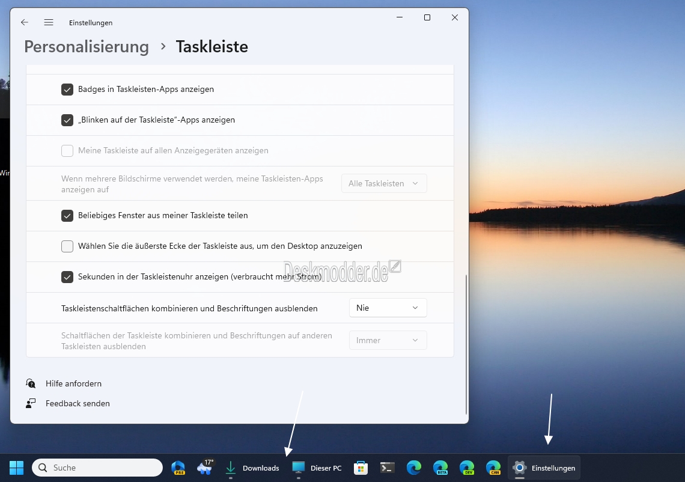Open the "Alle Taskleisten" dropdown
685x482 pixels.
tap(384, 183)
